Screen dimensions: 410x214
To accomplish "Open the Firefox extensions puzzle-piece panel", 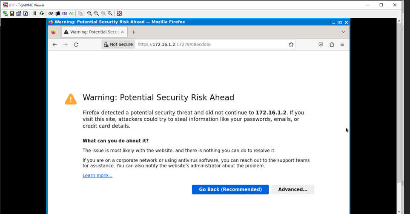I will [332, 44].
